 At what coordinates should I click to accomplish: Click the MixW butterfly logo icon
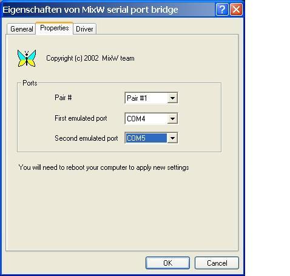tap(27, 58)
